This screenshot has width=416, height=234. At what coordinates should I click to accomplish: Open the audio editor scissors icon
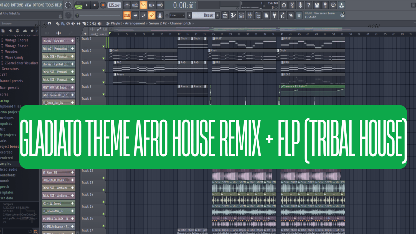292,5
